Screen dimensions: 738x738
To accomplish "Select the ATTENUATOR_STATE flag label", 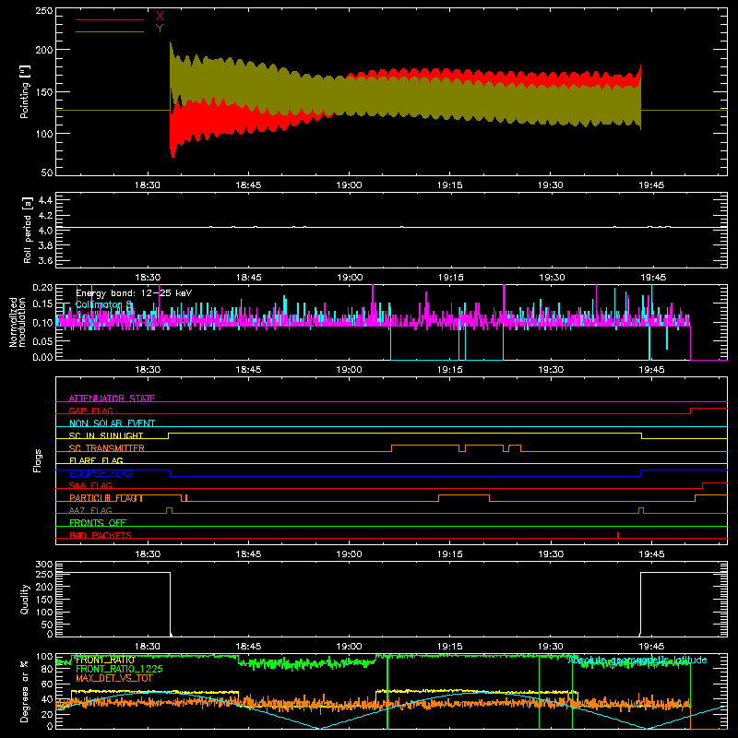I will click(x=112, y=399).
